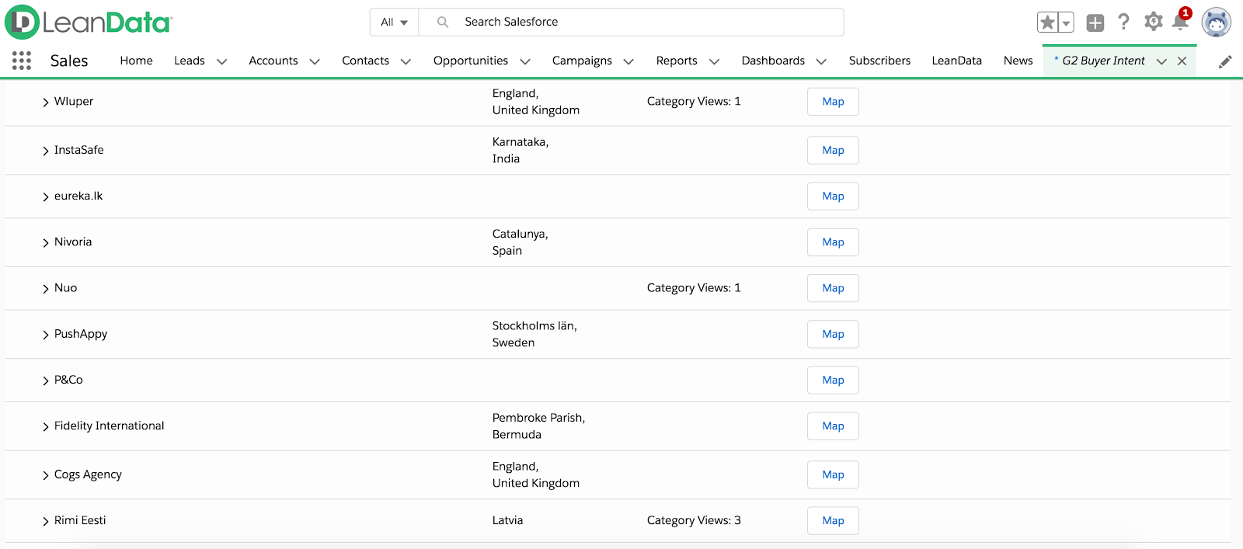The width and height of the screenshot is (1243, 549).
Task: Click Map button for Cogs Agency
Action: [833, 474]
